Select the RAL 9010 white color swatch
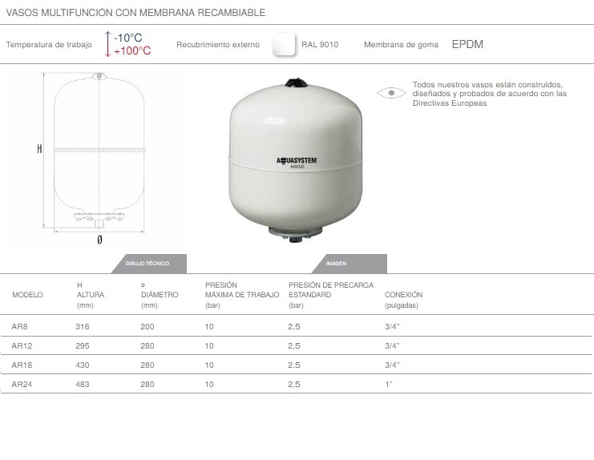The width and height of the screenshot is (594, 460). pyautogui.click(x=283, y=45)
